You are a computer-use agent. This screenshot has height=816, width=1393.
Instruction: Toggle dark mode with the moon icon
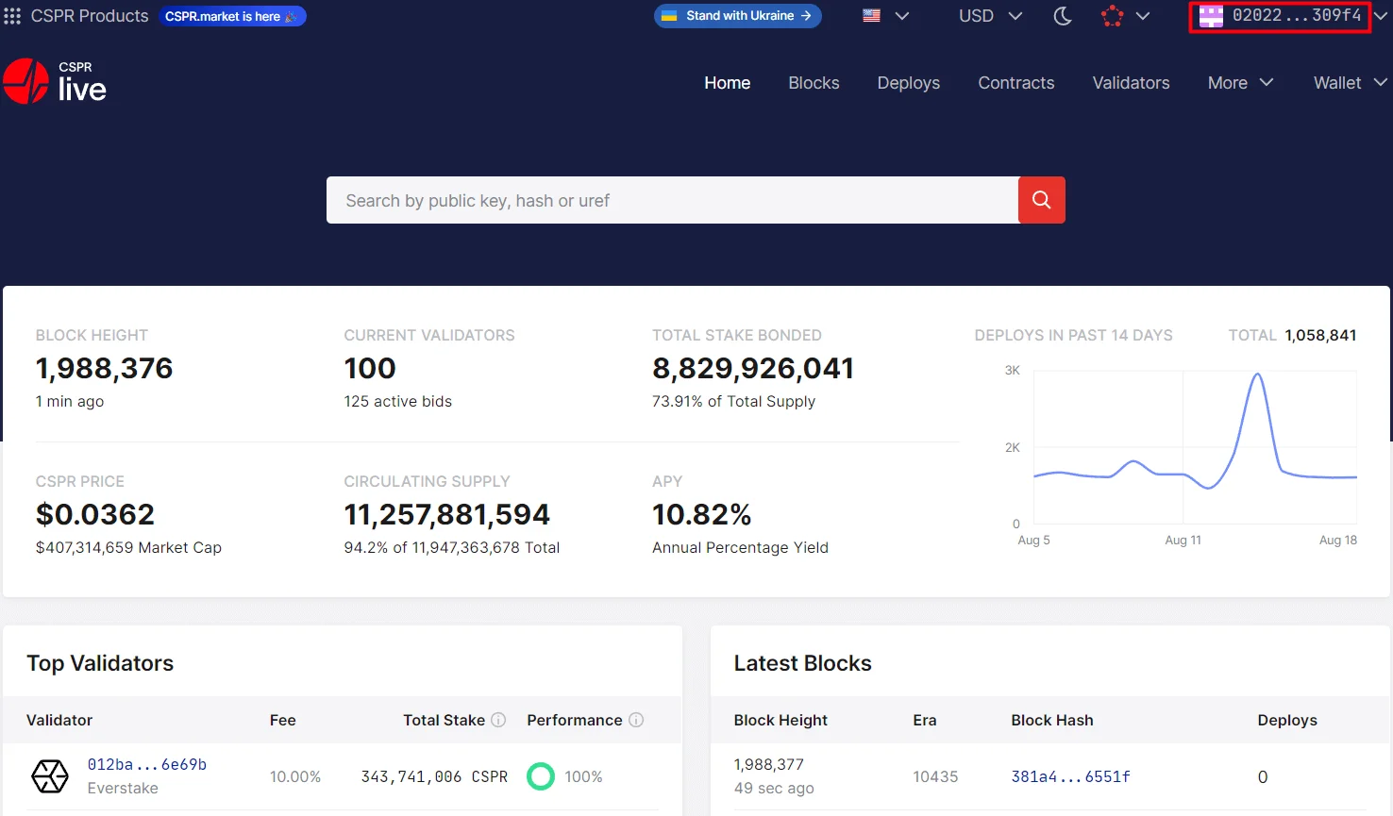(x=1063, y=16)
